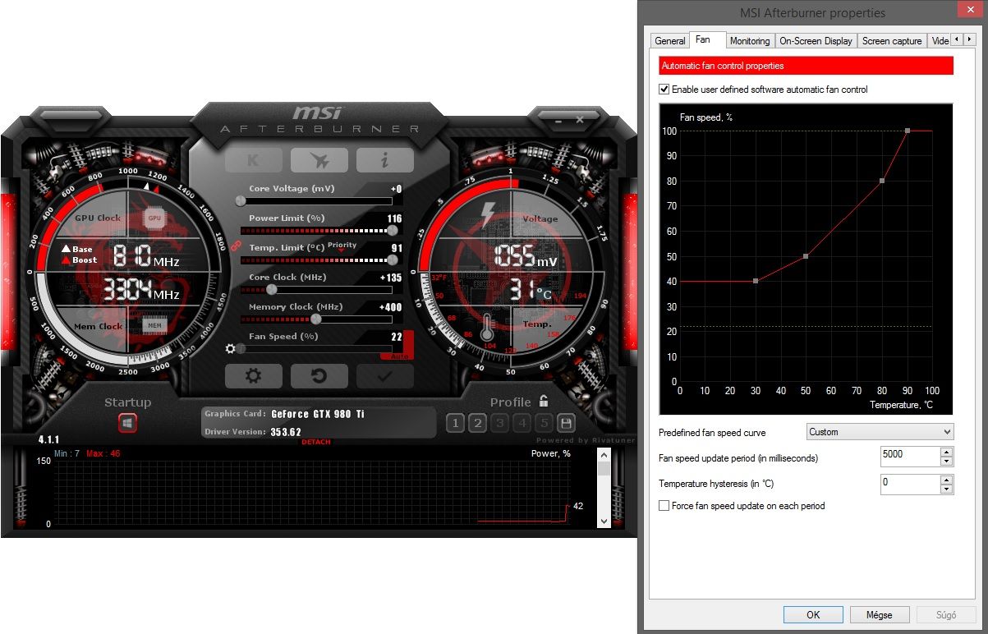Screen dimensions: 988x634
Task: Click fan curve point at 50°C
Action: [806, 256]
